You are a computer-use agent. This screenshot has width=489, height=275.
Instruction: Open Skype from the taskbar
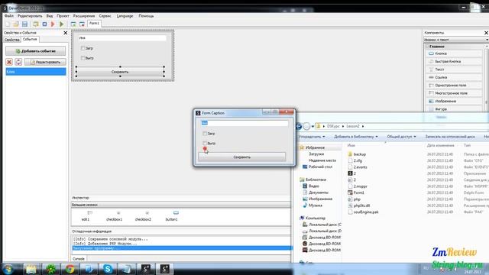pyautogui.click(x=108, y=269)
